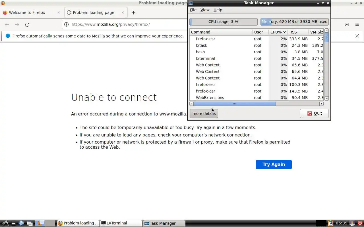Viewport: 364px width, 227px height.
Task: Open a new Firefox tab with plus icon
Action: point(133,12)
